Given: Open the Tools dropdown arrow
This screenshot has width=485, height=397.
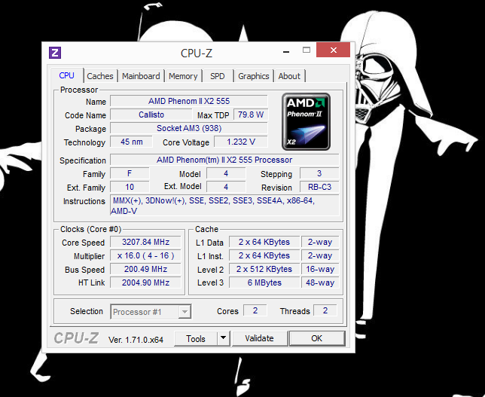Looking at the screenshot, I should click(224, 338).
